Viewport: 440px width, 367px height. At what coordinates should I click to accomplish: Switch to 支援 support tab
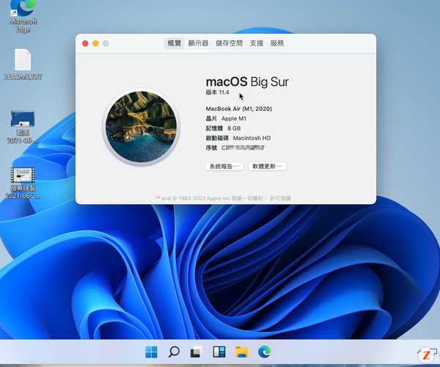tap(257, 43)
